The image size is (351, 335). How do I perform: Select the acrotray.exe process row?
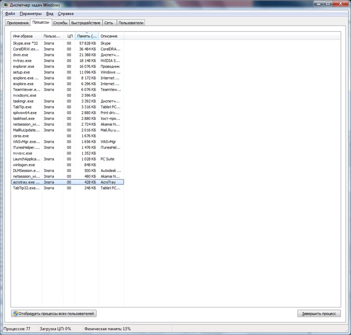(x=68, y=182)
